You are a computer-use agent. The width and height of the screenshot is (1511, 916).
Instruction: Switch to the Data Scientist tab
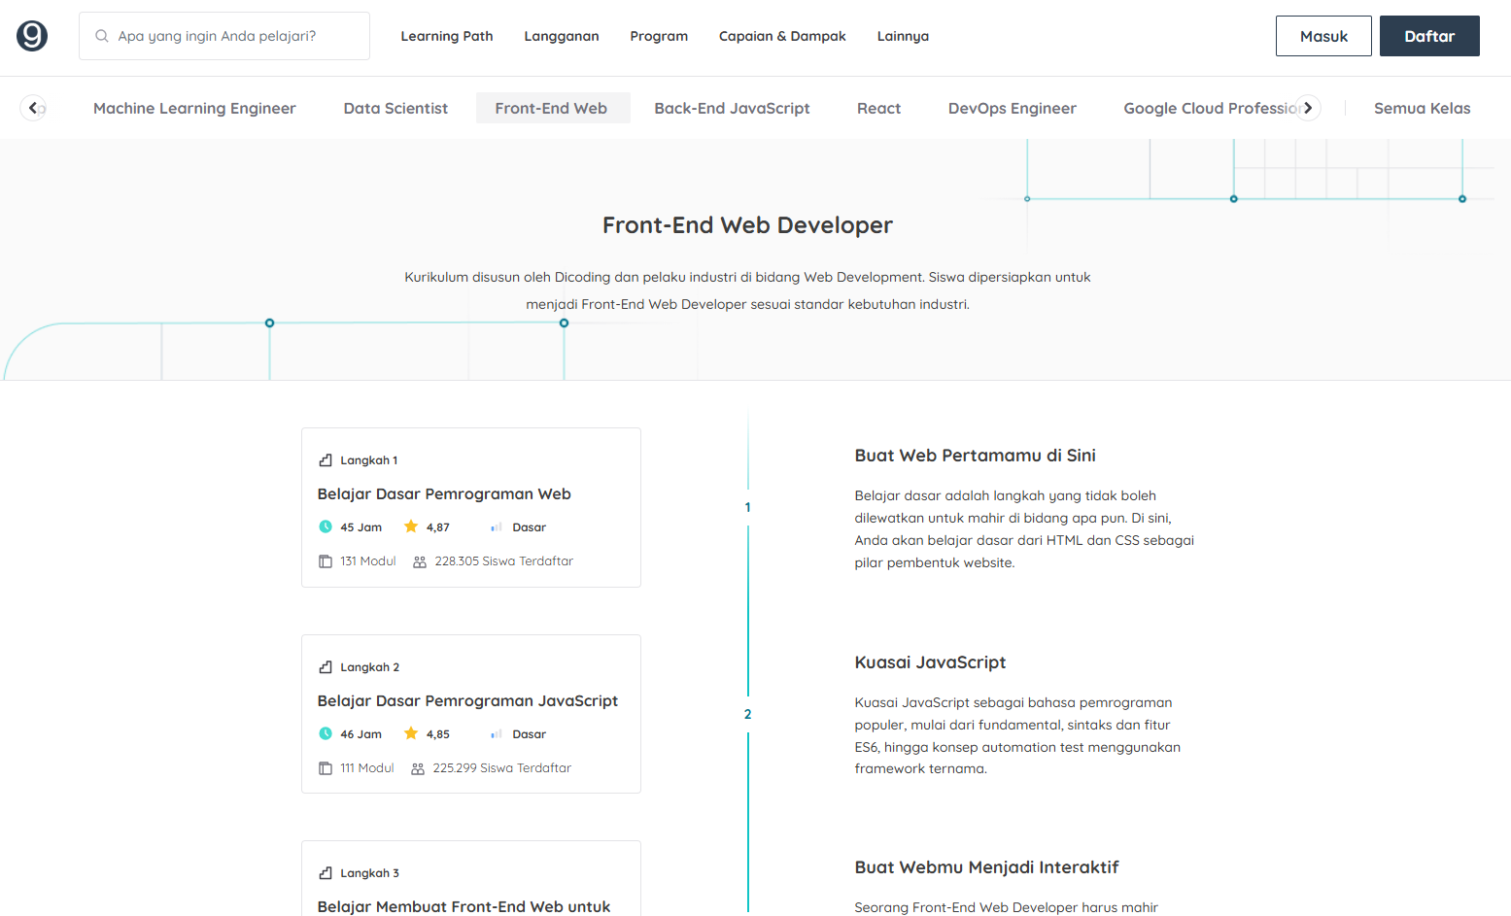395,108
